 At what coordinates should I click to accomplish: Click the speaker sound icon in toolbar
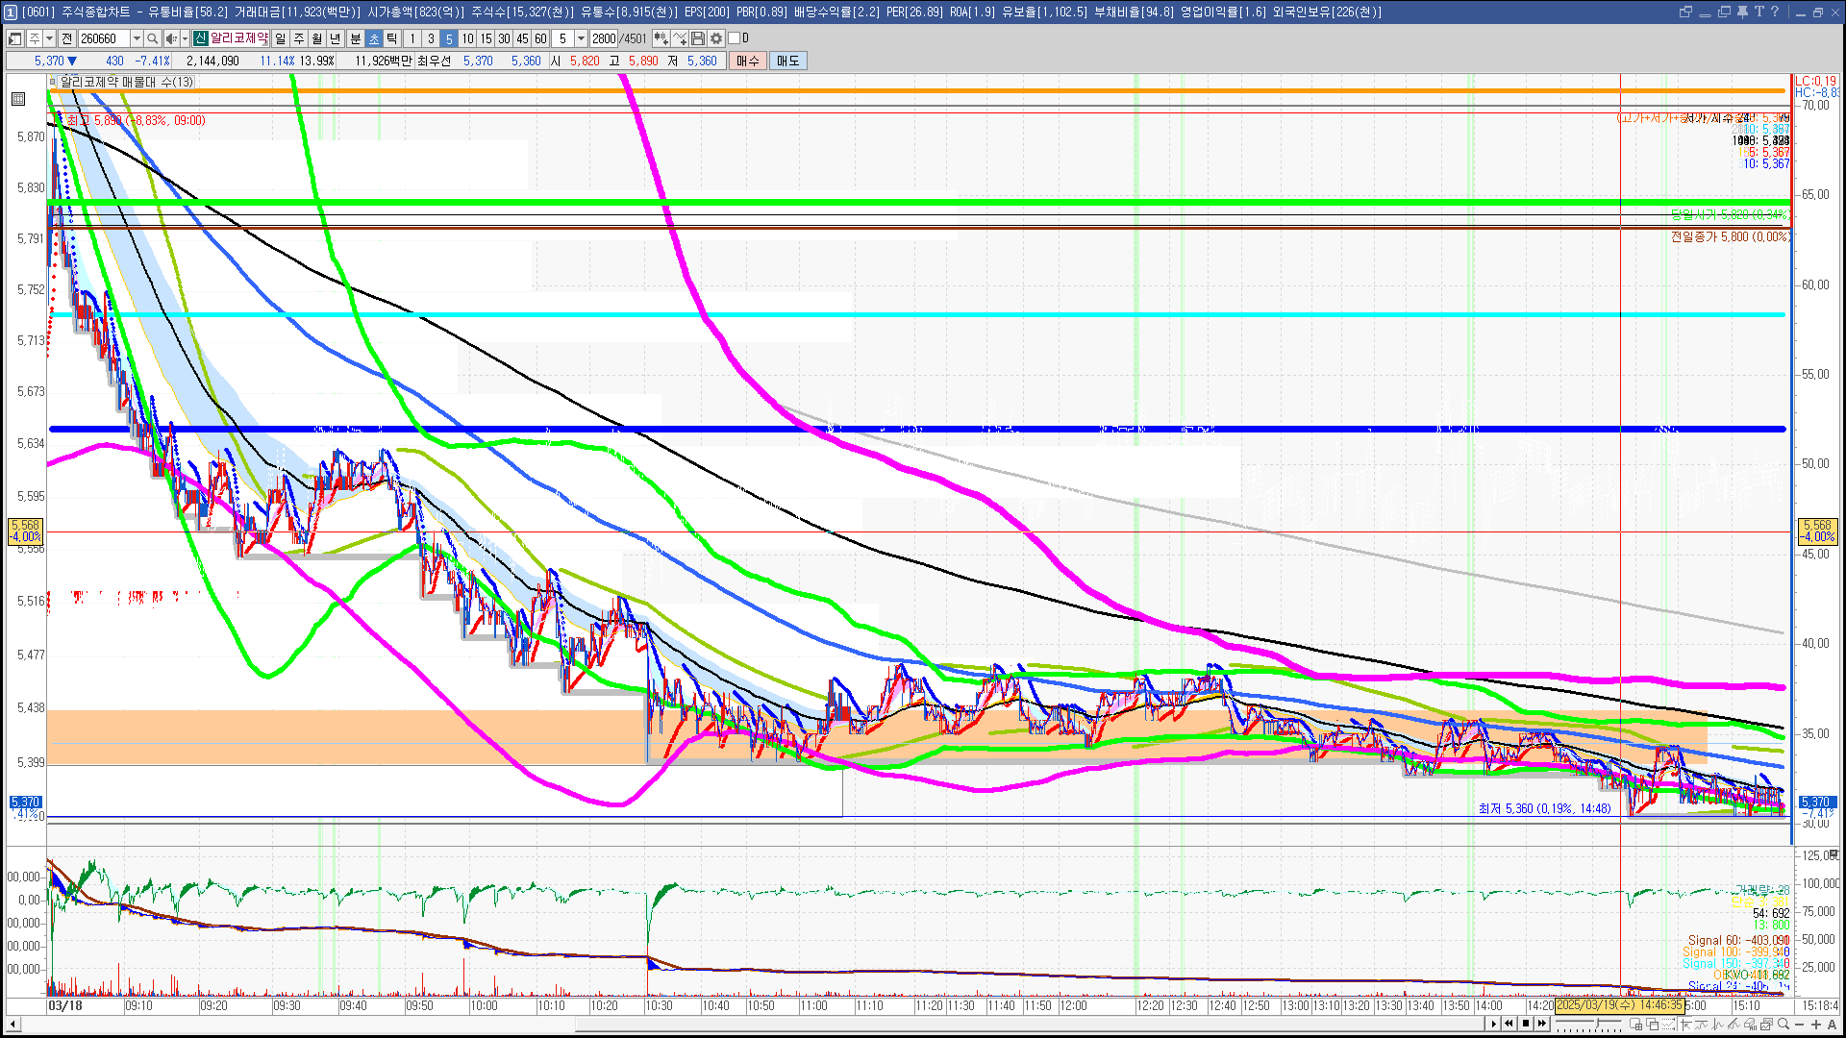click(170, 38)
